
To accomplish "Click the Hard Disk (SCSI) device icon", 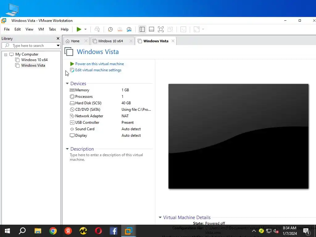I will pos(72,103).
